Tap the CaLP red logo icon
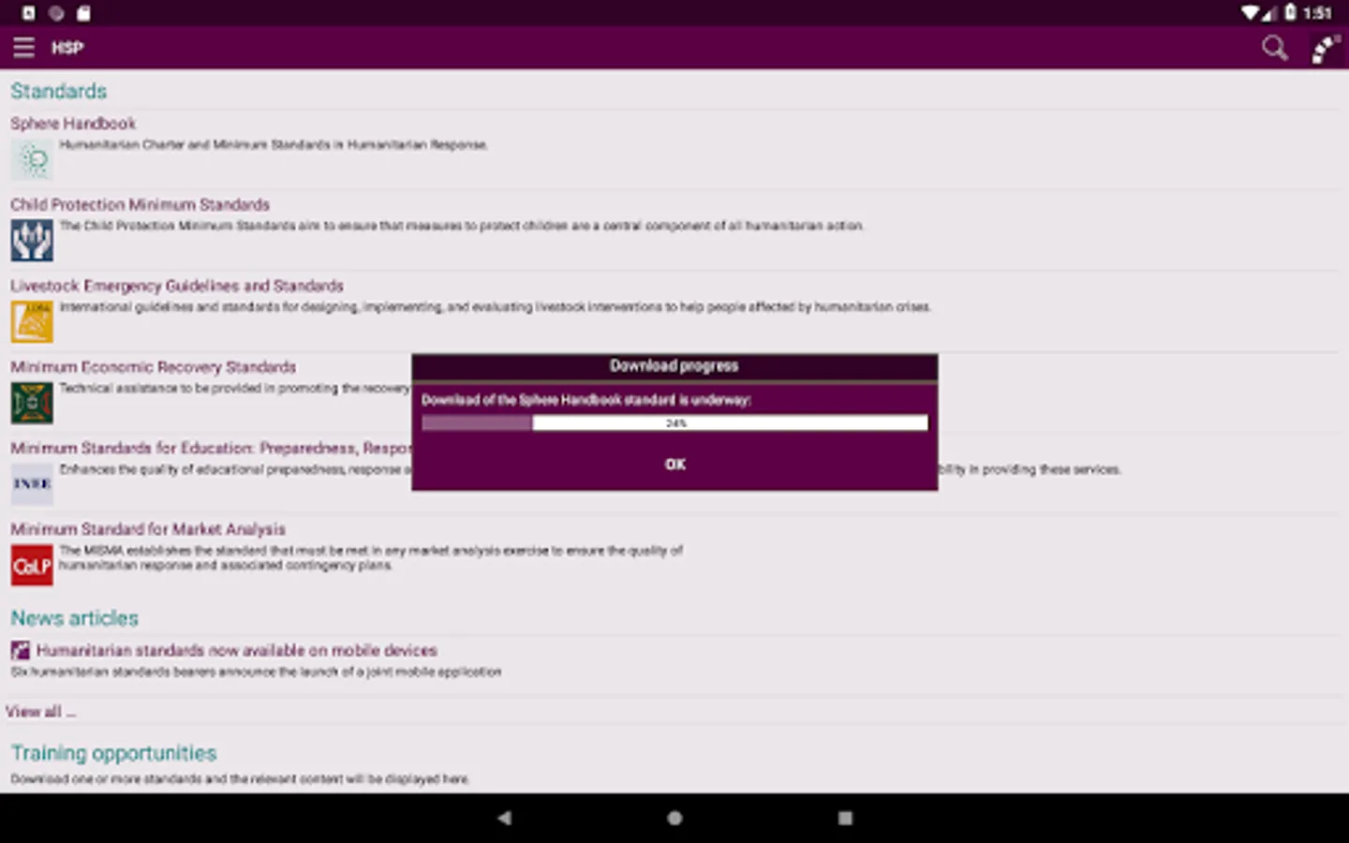1349x843 pixels. tap(32, 566)
